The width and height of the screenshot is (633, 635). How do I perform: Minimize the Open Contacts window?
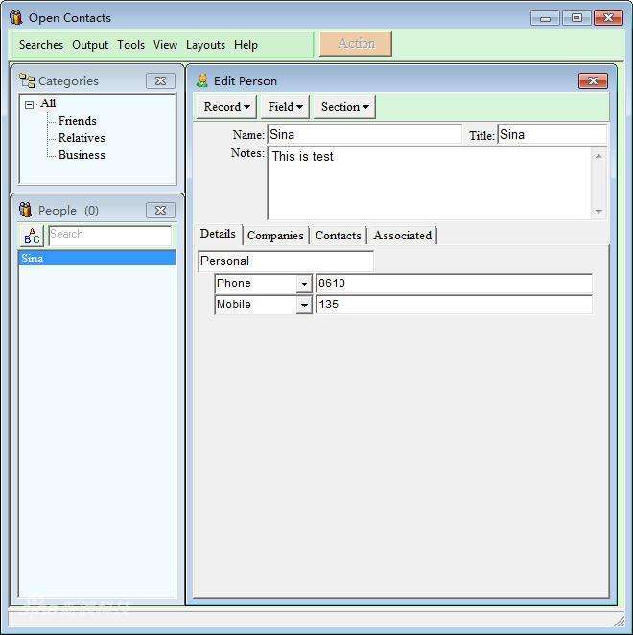pos(545,18)
